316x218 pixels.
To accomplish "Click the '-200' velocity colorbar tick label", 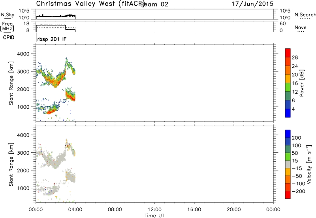I will pos(299,191).
